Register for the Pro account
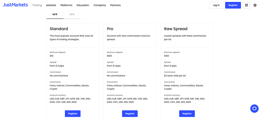This screenshot has width=260, height=119. [x=130, y=113]
